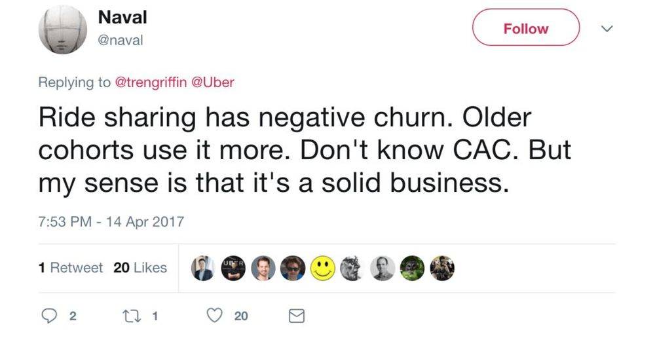Open Naval's profile picture
This screenshot has height=353, width=655.
(63, 29)
